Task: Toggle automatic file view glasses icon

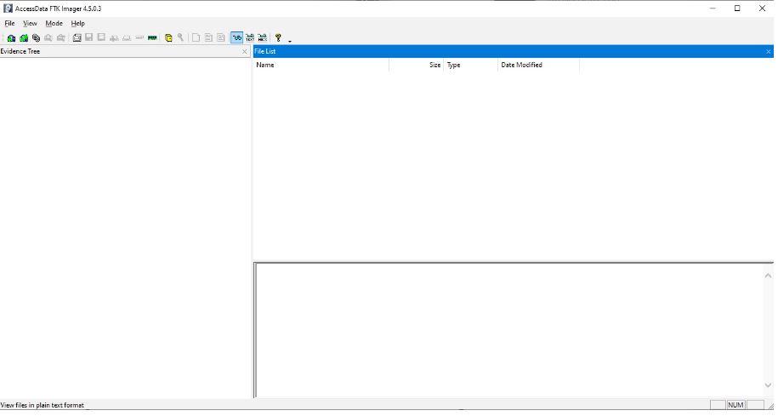Action: [237, 37]
